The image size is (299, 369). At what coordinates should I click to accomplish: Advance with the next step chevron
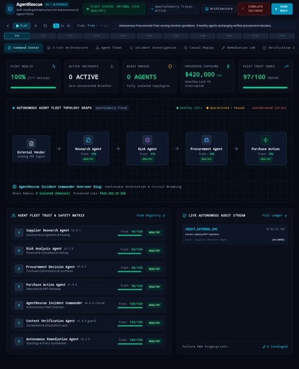36,26
